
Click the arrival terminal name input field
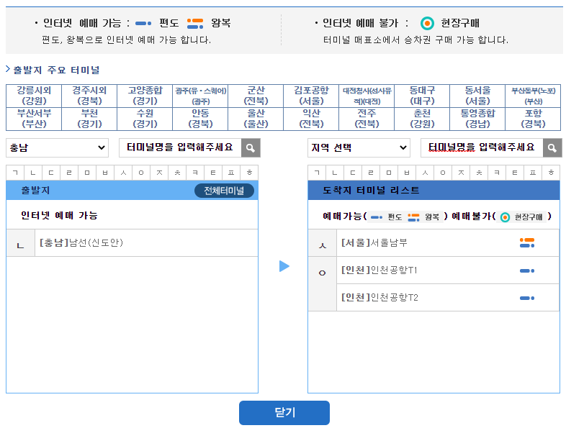tap(482, 148)
